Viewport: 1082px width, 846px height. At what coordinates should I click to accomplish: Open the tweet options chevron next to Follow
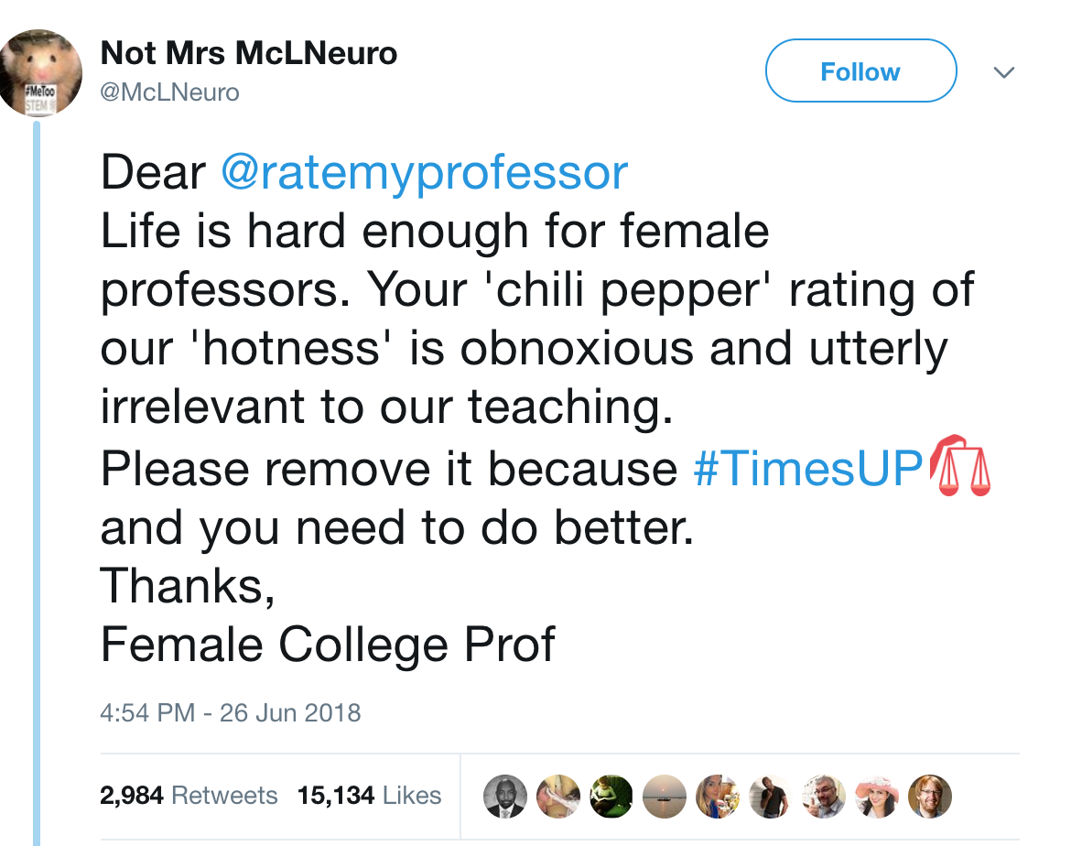pyautogui.click(x=1004, y=72)
